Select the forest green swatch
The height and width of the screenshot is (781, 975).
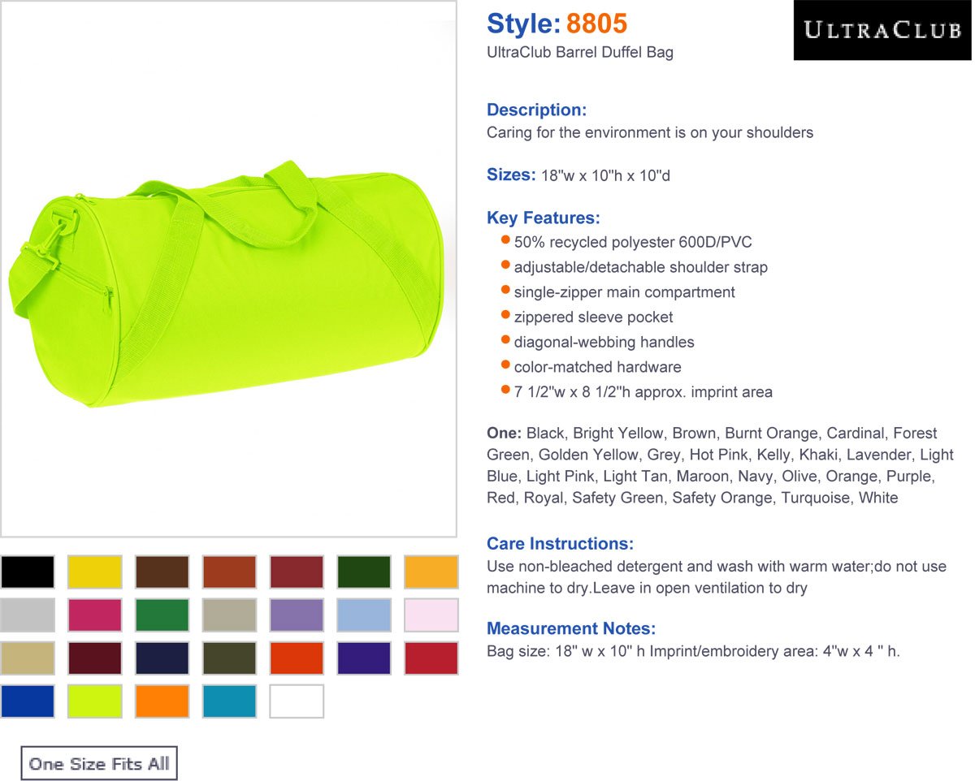[x=364, y=572]
